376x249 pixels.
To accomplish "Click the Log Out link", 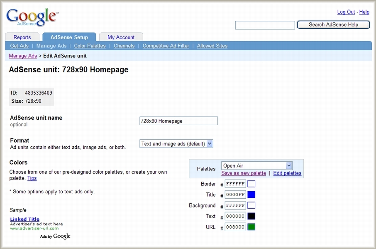I will point(346,12).
